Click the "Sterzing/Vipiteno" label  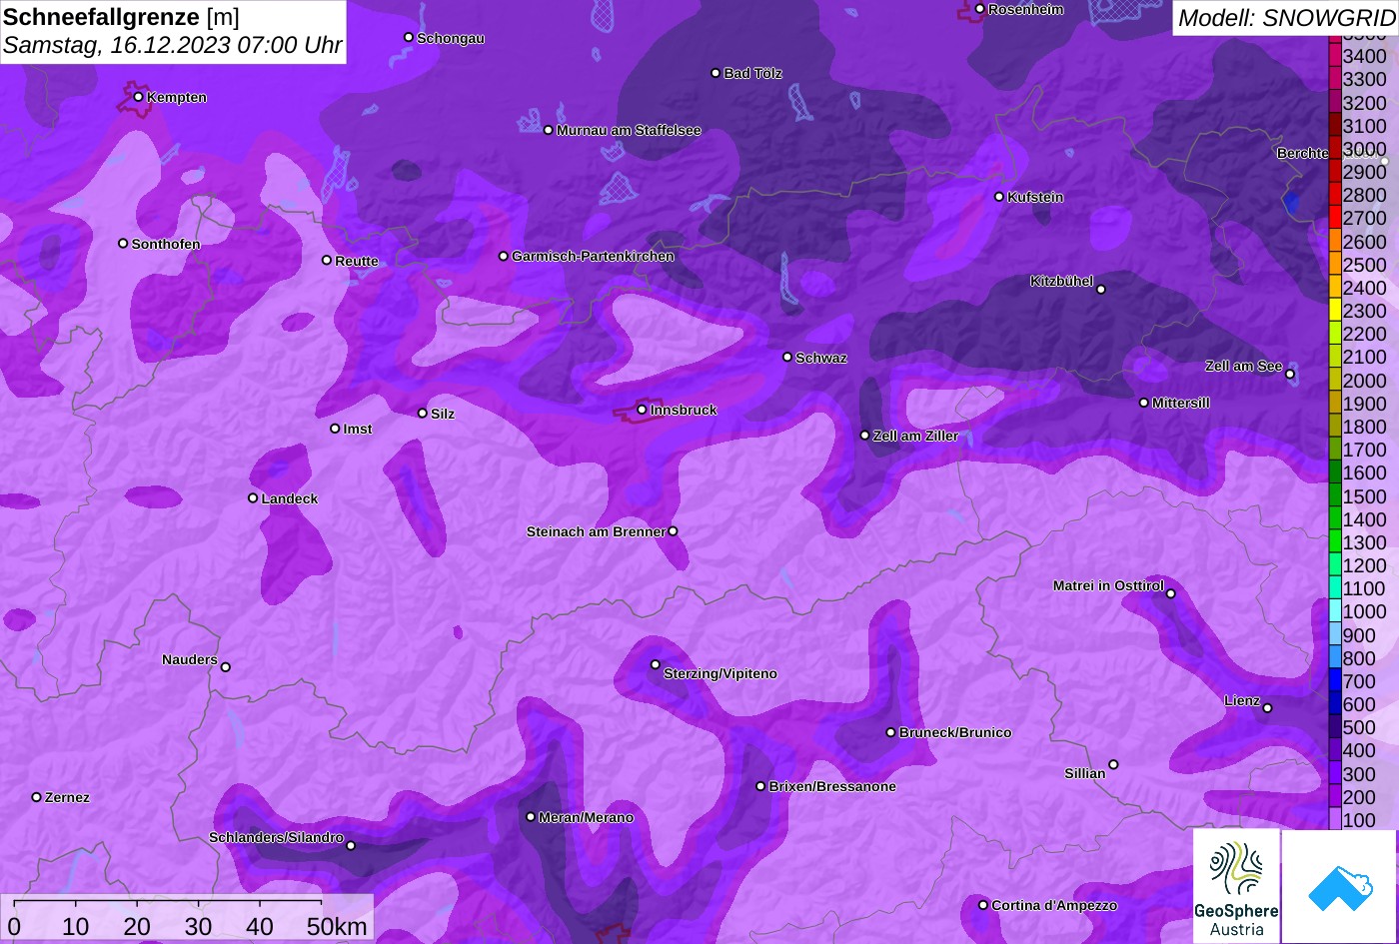tap(720, 674)
